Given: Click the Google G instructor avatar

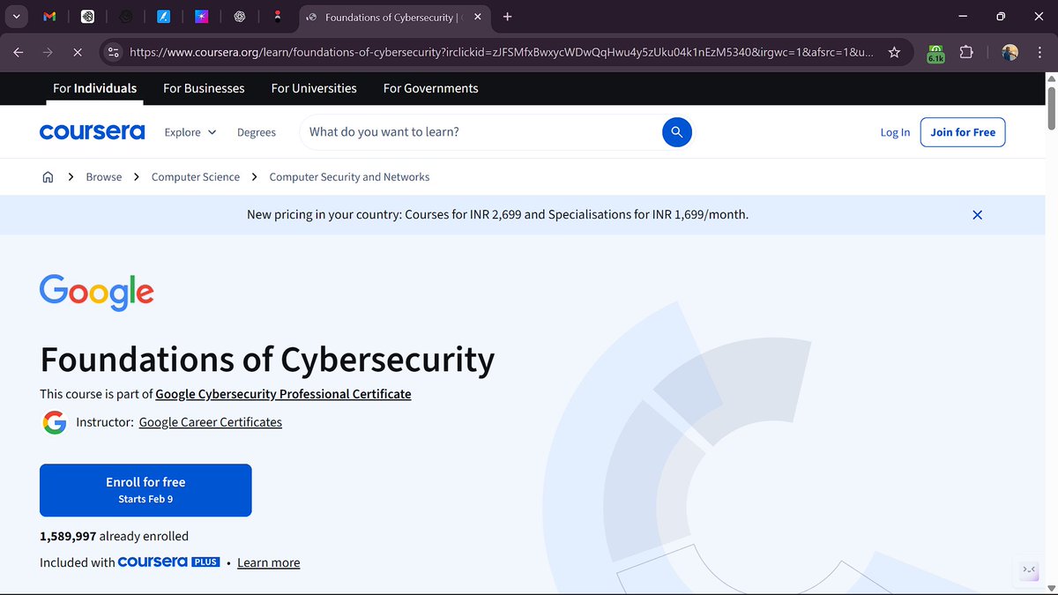Looking at the screenshot, I should [x=55, y=422].
